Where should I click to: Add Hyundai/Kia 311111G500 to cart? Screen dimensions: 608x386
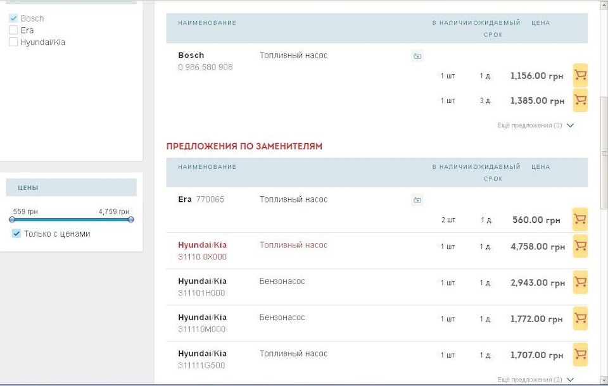click(x=580, y=354)
